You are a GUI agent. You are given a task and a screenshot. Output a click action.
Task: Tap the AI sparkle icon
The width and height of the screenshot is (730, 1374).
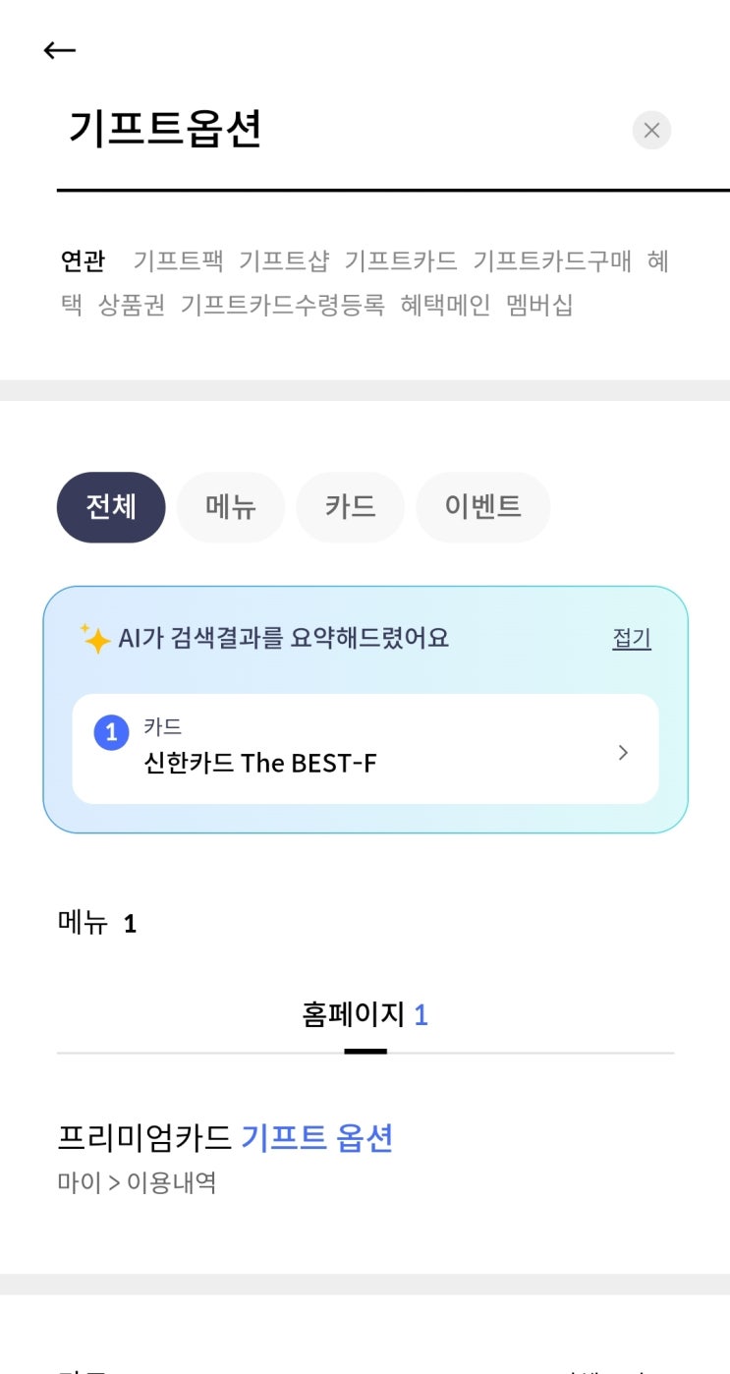95,639
